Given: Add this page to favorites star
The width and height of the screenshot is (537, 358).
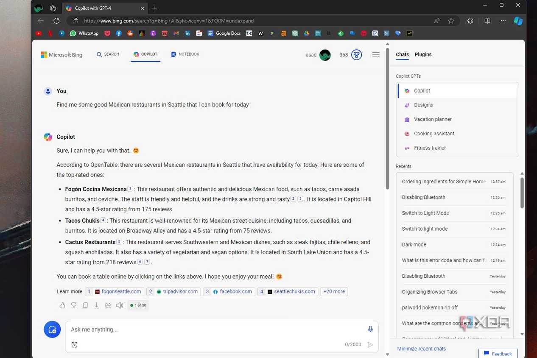Looking at the screenshot, I should click(x=451, y=20).
